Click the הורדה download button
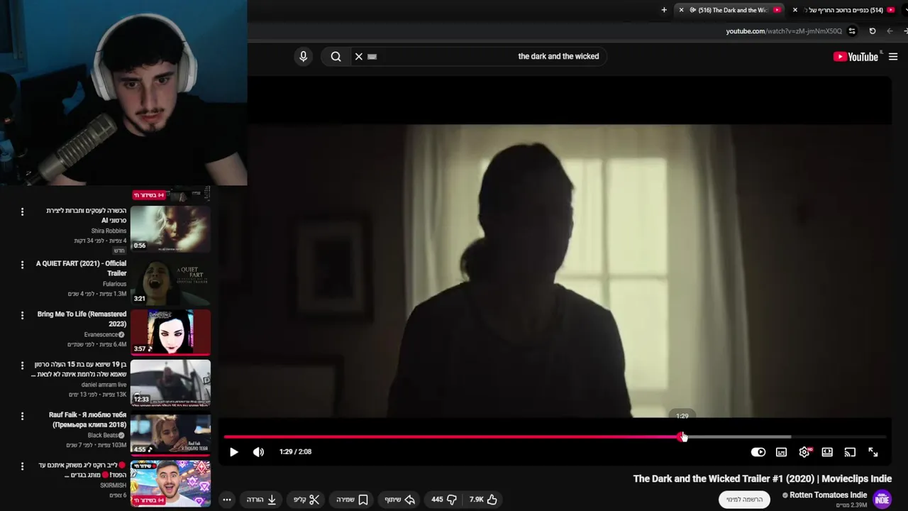908x511 pixels. [261, 500]
